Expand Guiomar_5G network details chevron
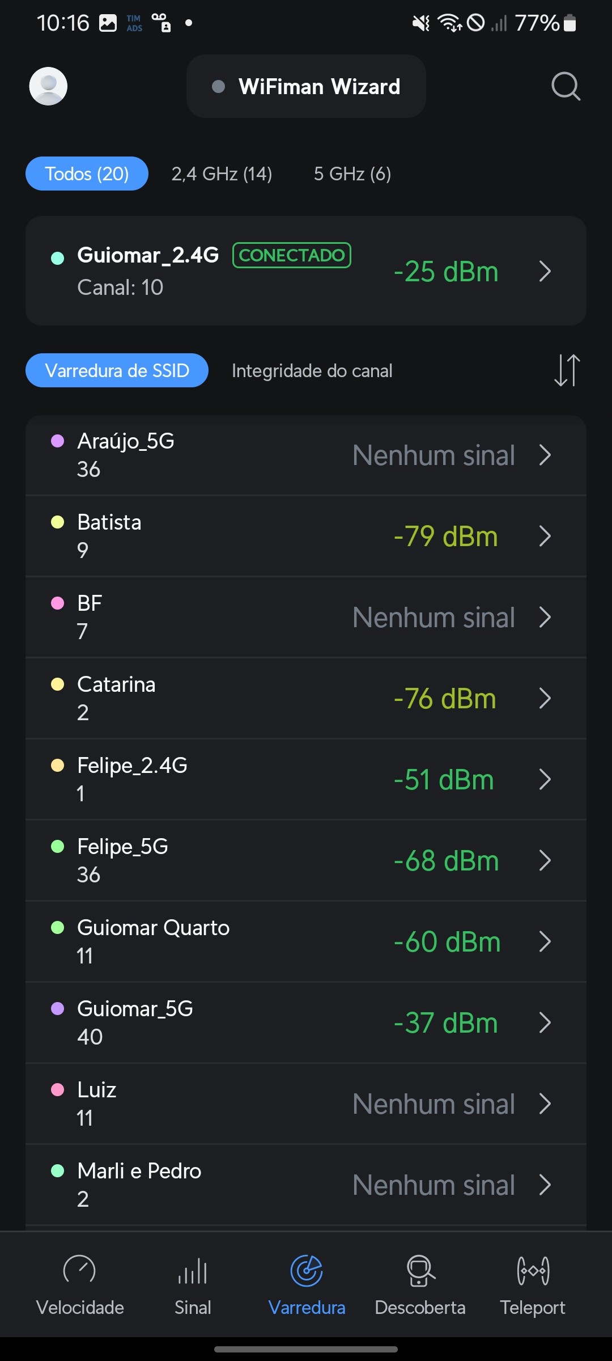Image resolution: width=612 pixels, height=1361 pixels. 545,1022
